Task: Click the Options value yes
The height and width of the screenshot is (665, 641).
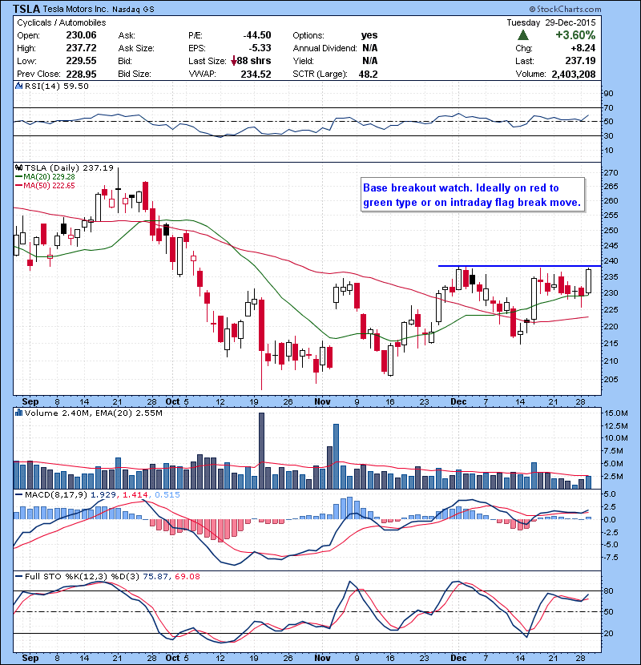Action: (x=369, y=35)
